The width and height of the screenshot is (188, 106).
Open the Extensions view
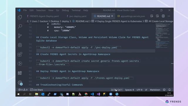(x=20, y=54)
